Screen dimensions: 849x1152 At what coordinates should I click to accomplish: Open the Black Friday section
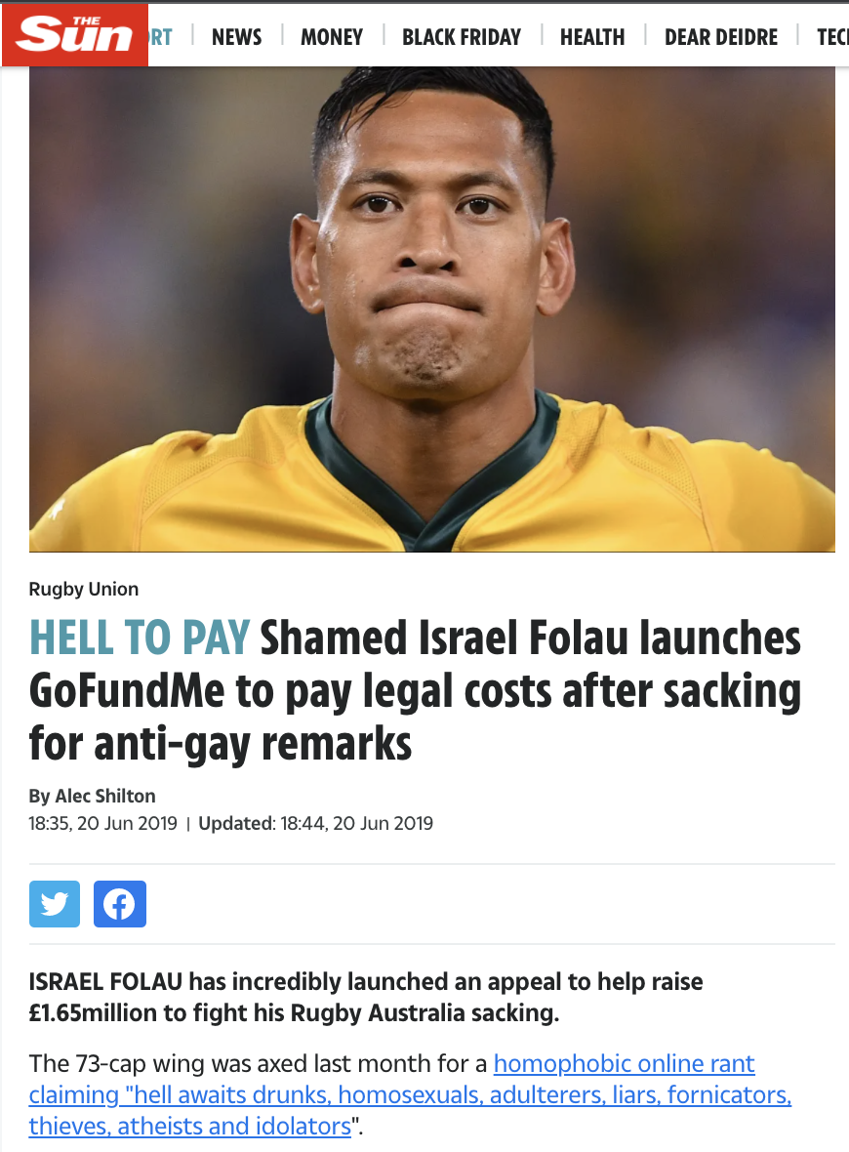coord(462,37)
